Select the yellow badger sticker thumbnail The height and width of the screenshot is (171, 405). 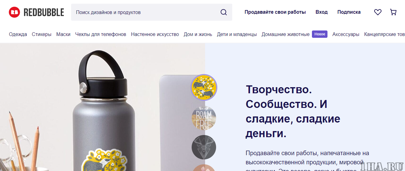pos(204,87)
